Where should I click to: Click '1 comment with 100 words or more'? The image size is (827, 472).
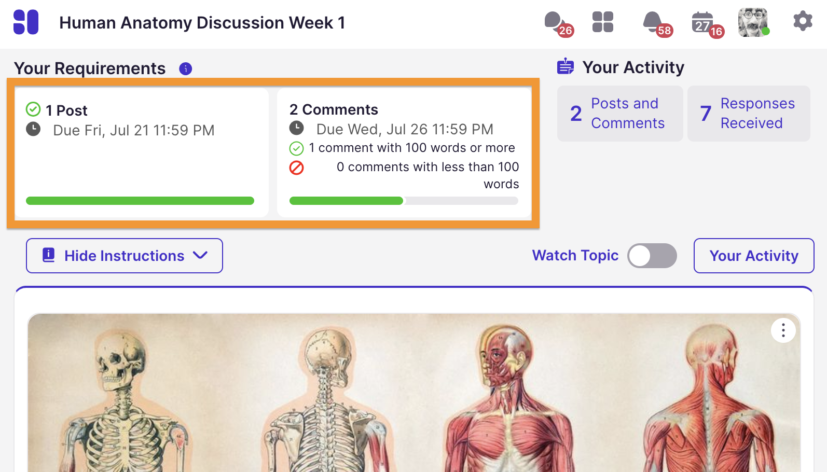click(x=412, y=148)
